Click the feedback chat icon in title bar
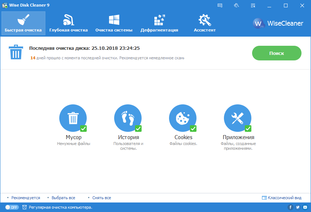Screen dimensions: 311x212 [220, 5]
